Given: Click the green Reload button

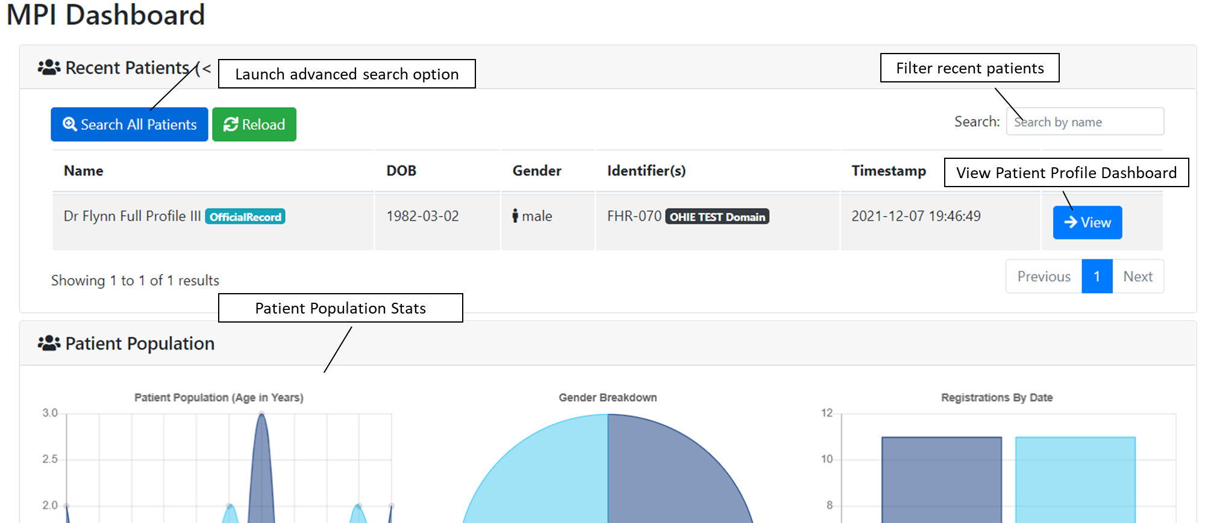Looking at the screenshot, I should tap(254, 125).
